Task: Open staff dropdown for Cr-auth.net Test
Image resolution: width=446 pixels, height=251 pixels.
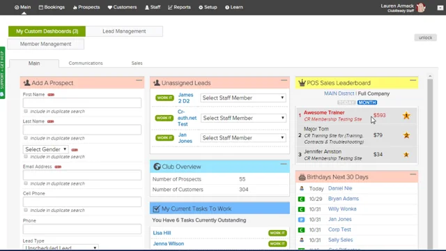Action: click(x=243, y=118)
